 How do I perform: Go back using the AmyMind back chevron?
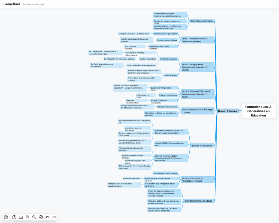3,4
